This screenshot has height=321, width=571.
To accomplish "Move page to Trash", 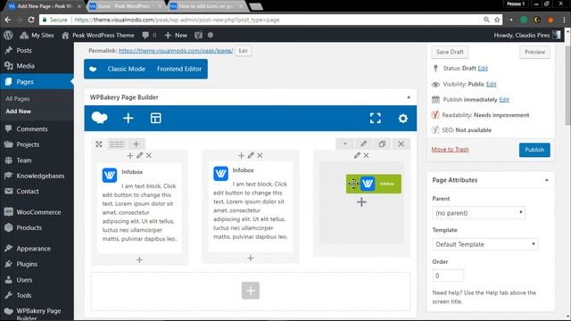I will coord(450,150).
